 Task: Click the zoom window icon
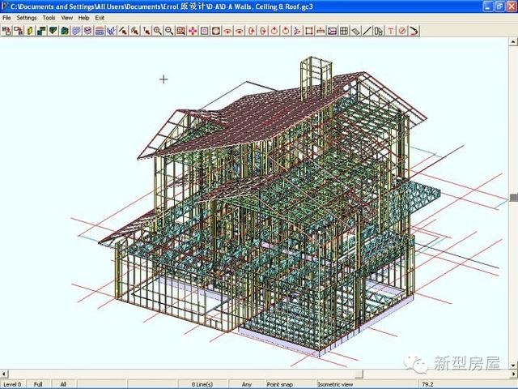point(180,31)
